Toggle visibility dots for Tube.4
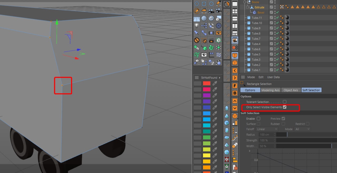The height and width of the screenshot is (173, 337). (x=275, y=44)
